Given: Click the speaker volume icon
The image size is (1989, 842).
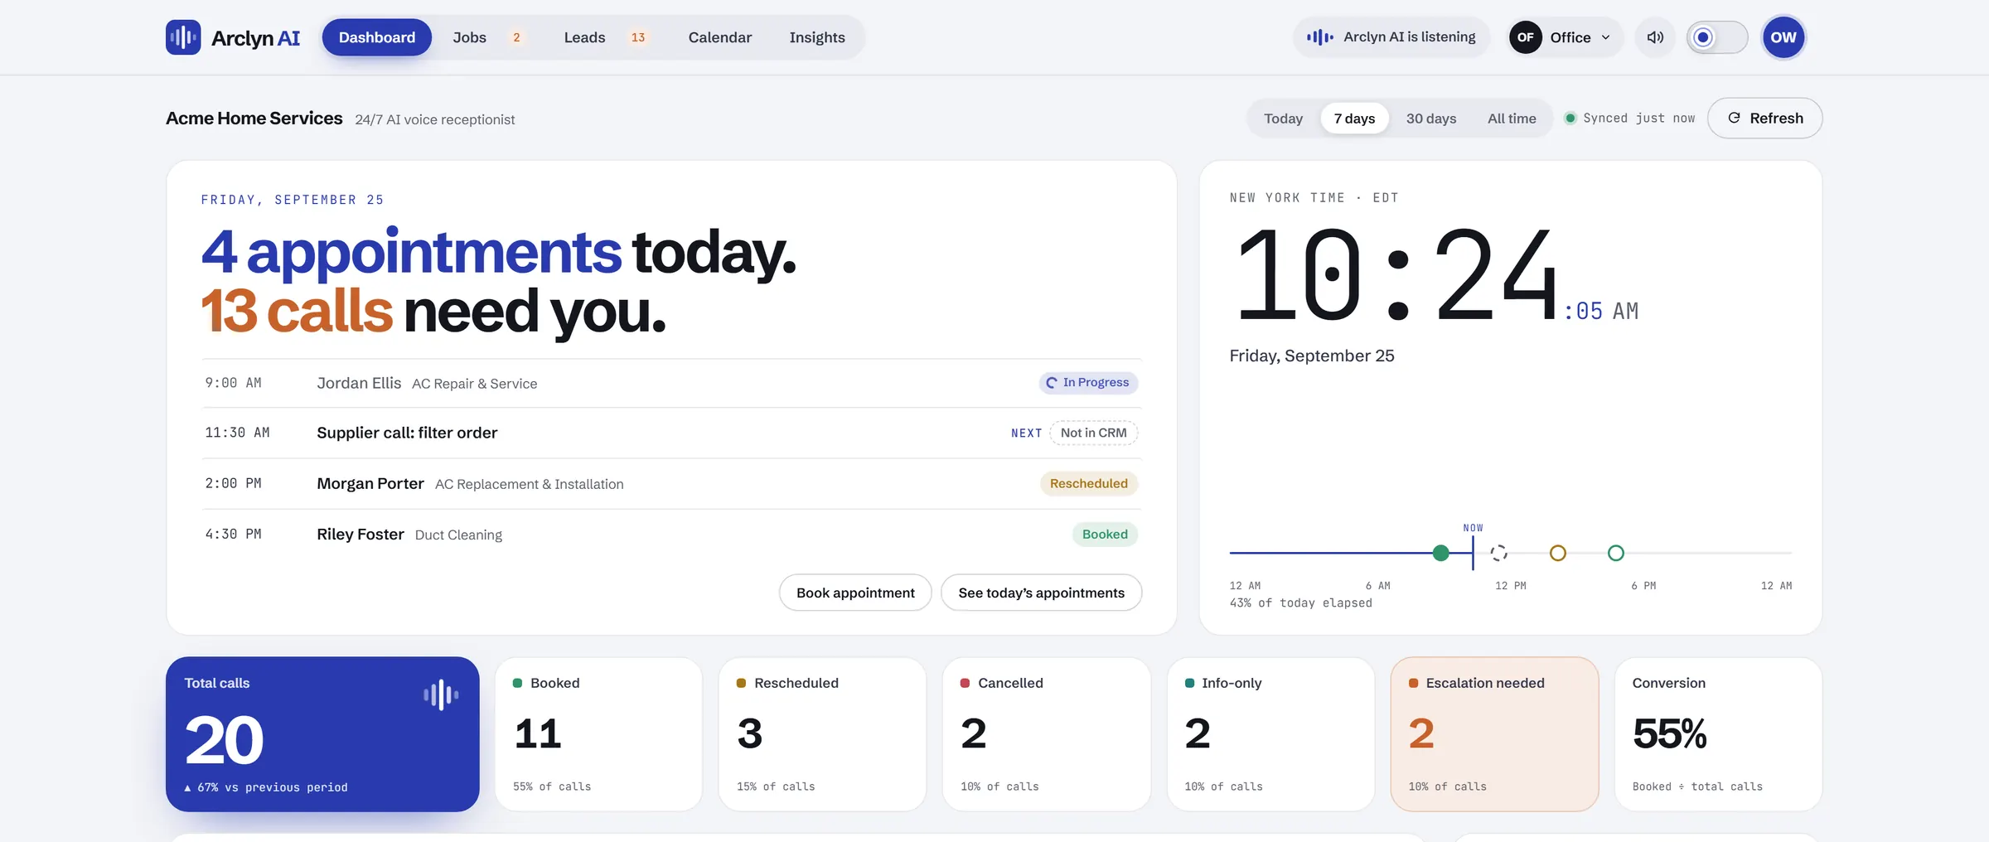Looking at the screenshot, I should (x=1655, y=37).
